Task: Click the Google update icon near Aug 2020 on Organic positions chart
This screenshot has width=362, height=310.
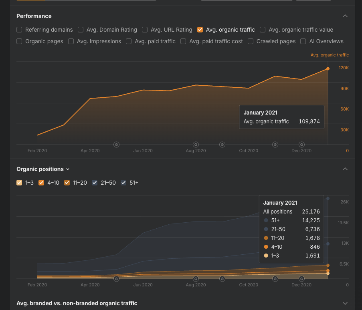Action: click(196, 279)
